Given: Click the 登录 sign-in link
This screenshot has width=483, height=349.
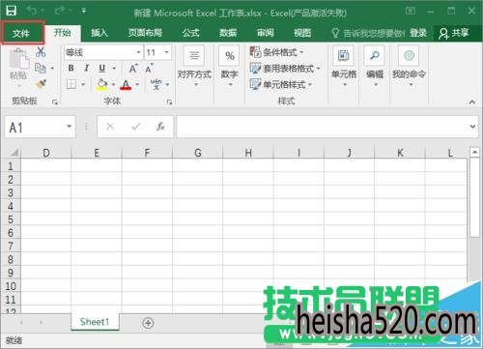Looking at the screenshot, I should pyautogui.click(x=418, y=33).
